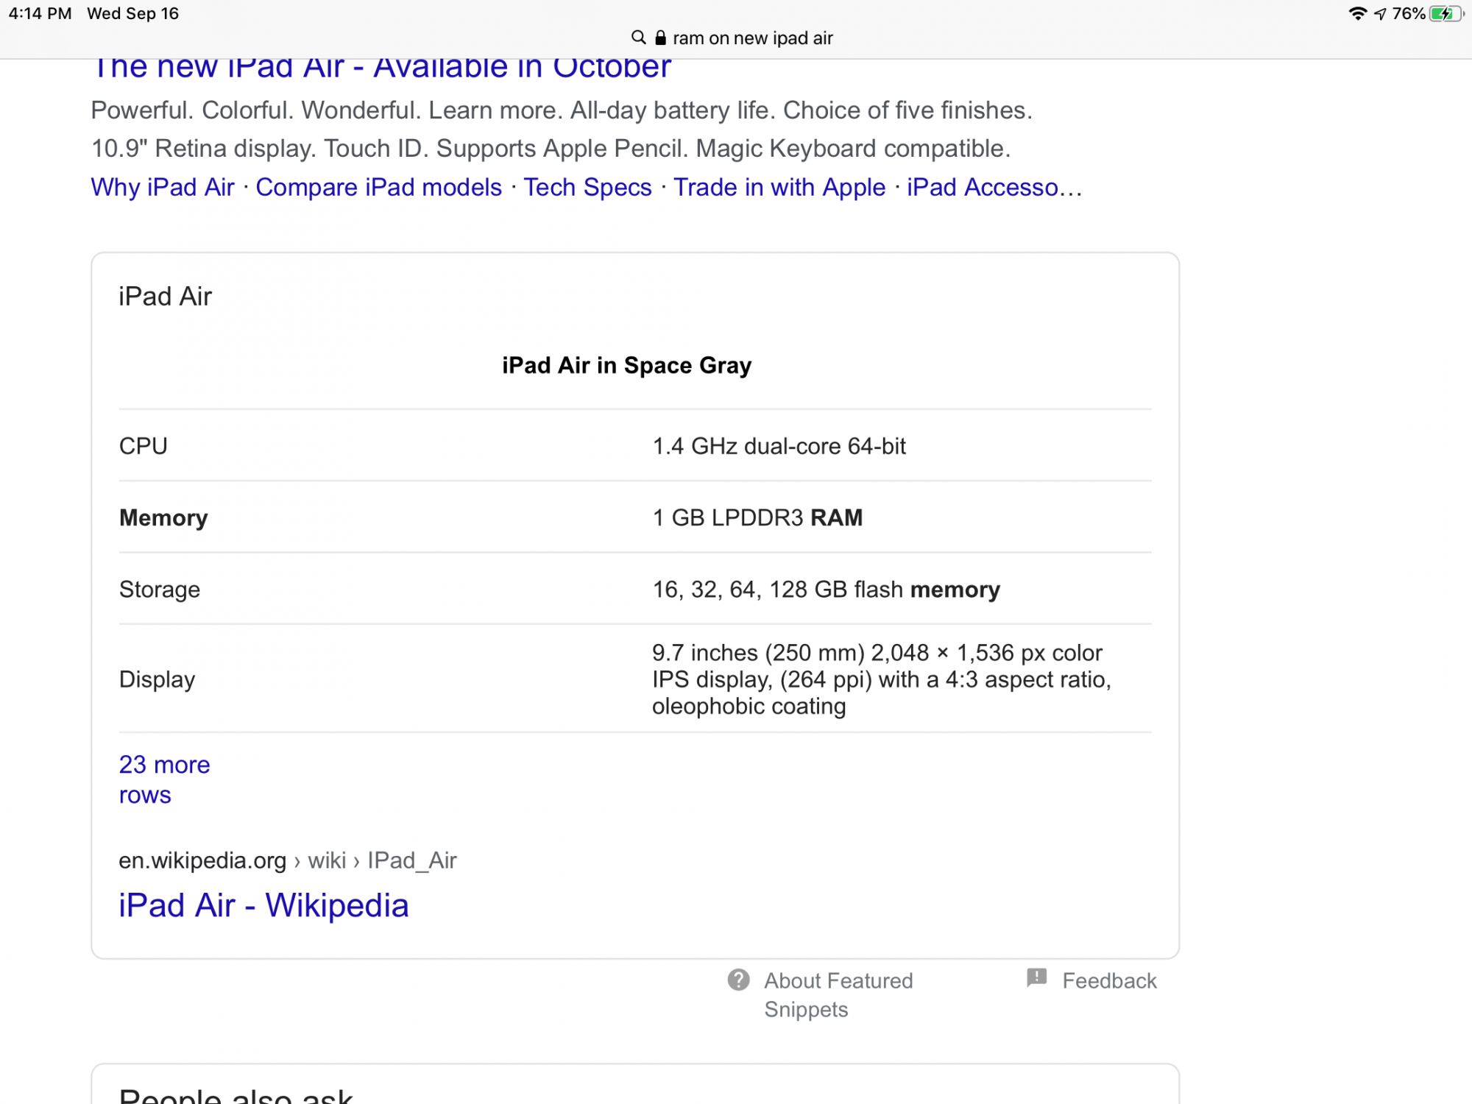This screenshot has width=1472, height=1104.
Task: Click the Feedback text link
Action: click(1109, 980)
